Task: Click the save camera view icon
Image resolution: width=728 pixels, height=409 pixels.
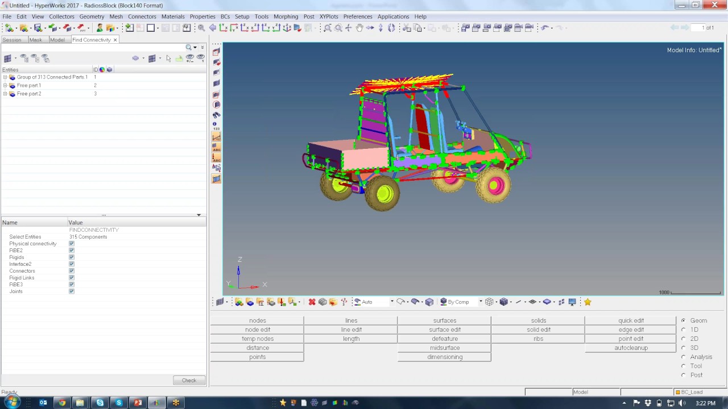Action: tap(465, 28)
